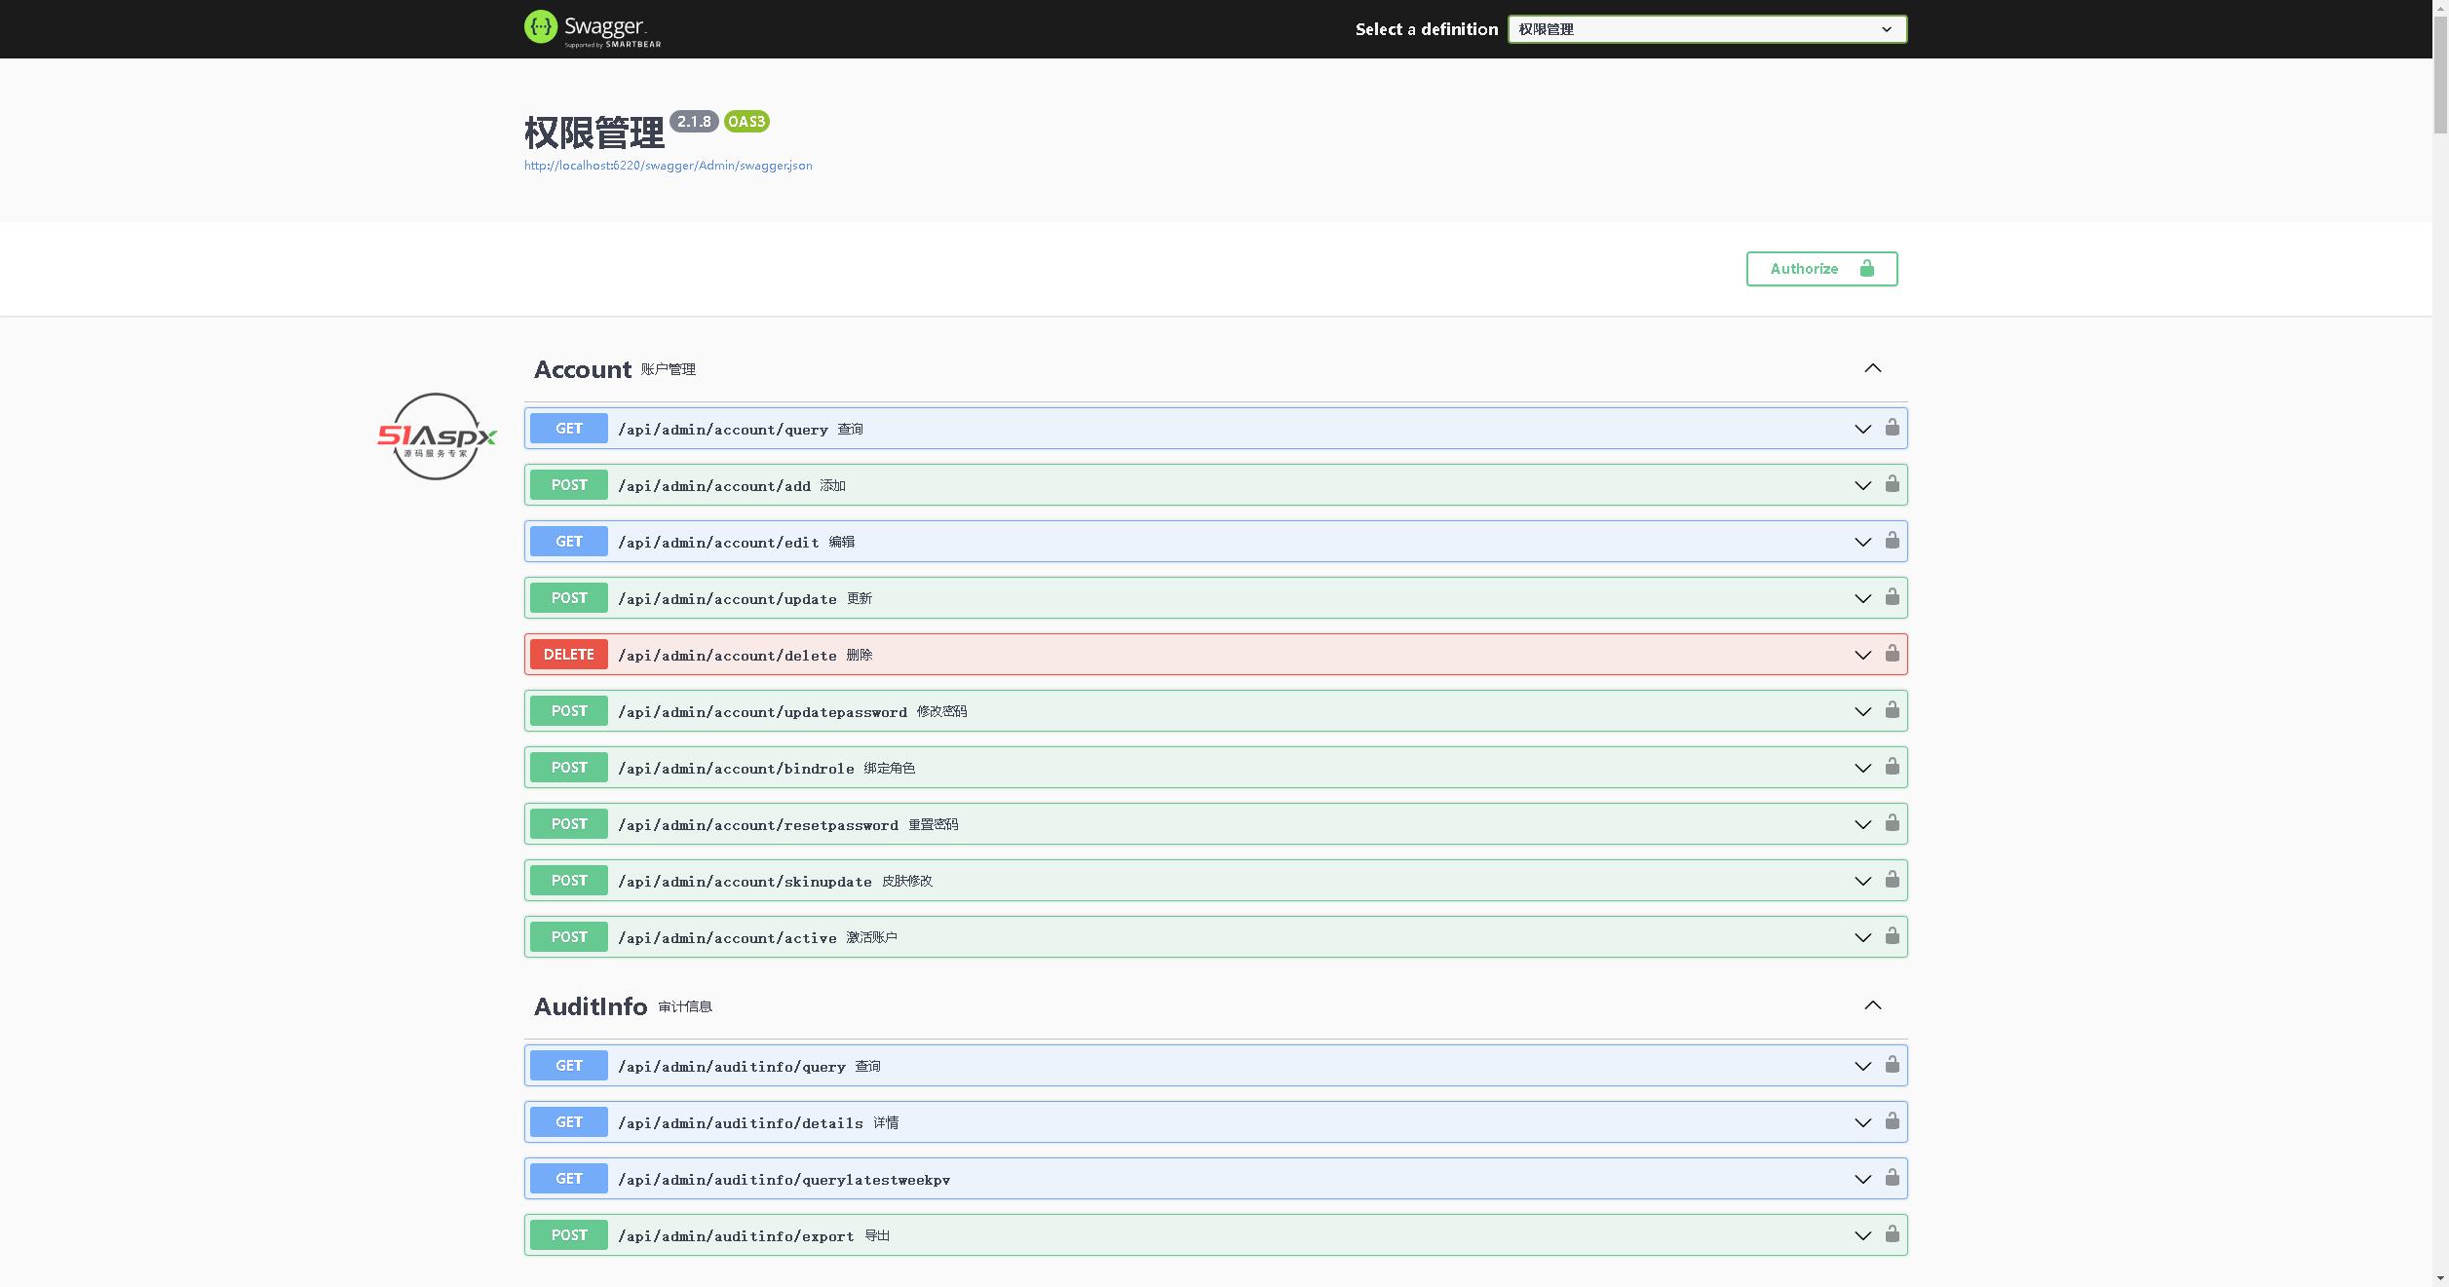
Task: Click POST badge for /api/admin/account/add
Action: coord(569,485)
